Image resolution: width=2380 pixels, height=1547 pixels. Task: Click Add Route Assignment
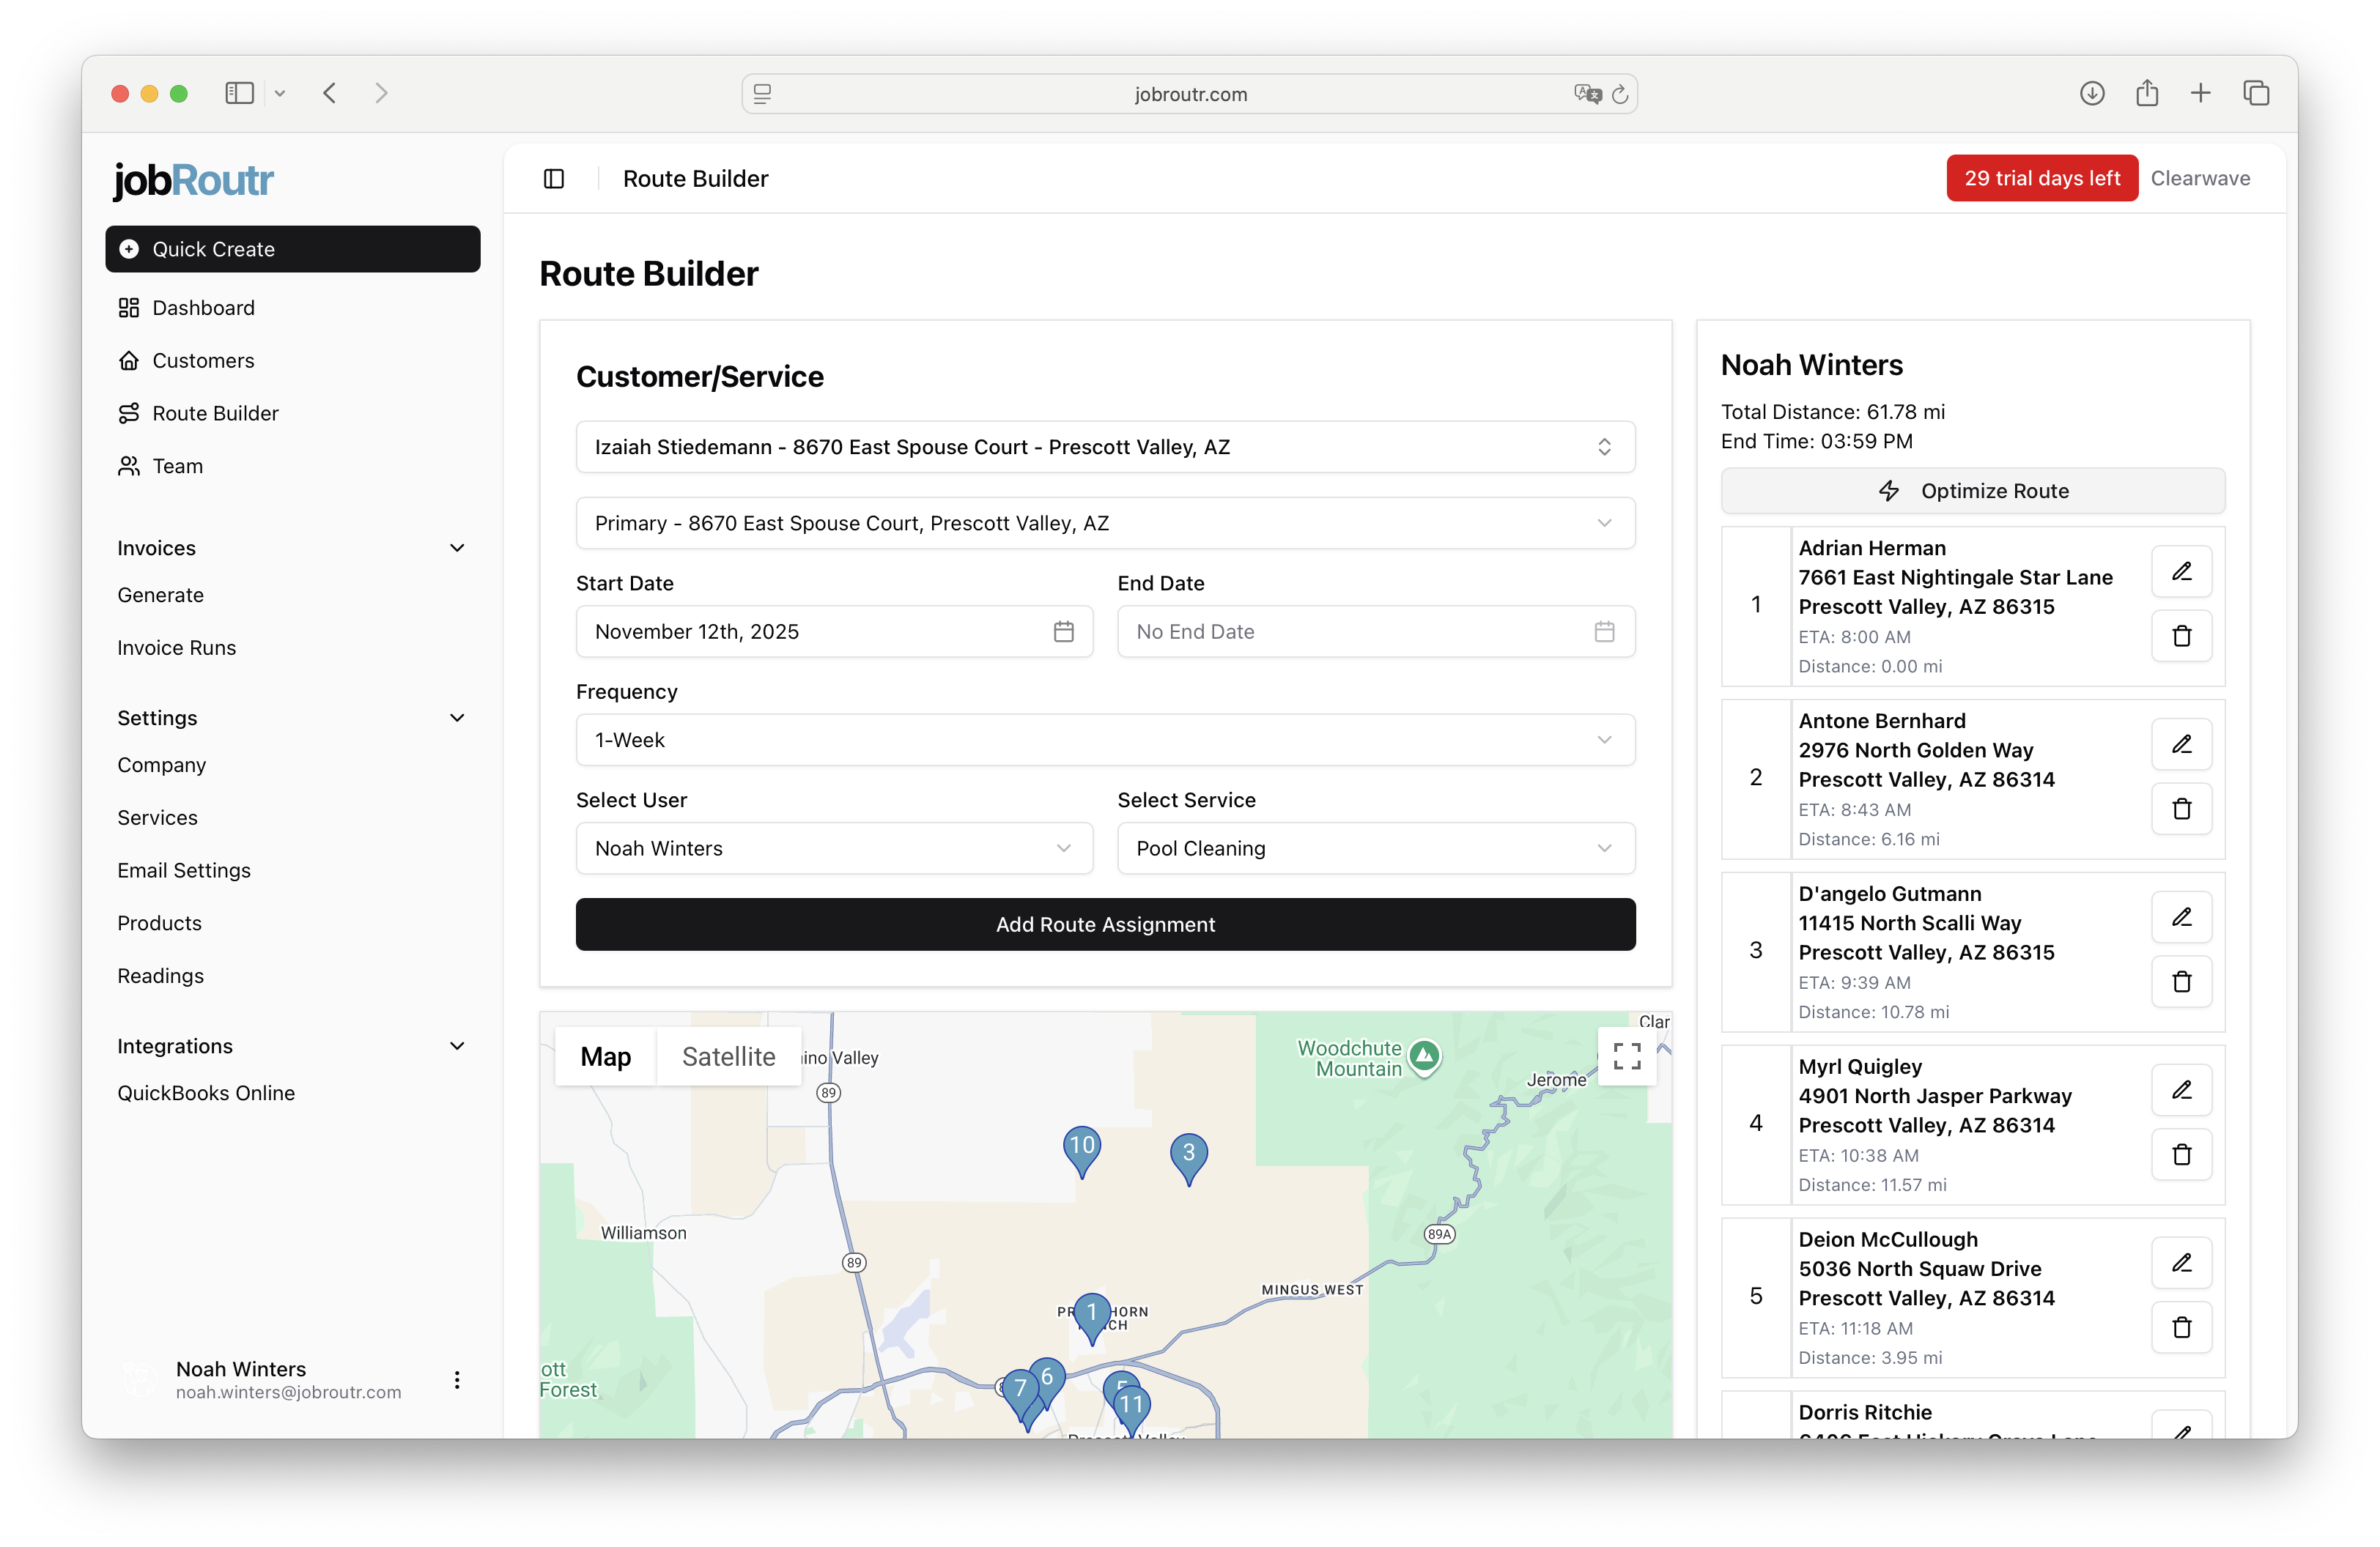tap(1105, 924)
